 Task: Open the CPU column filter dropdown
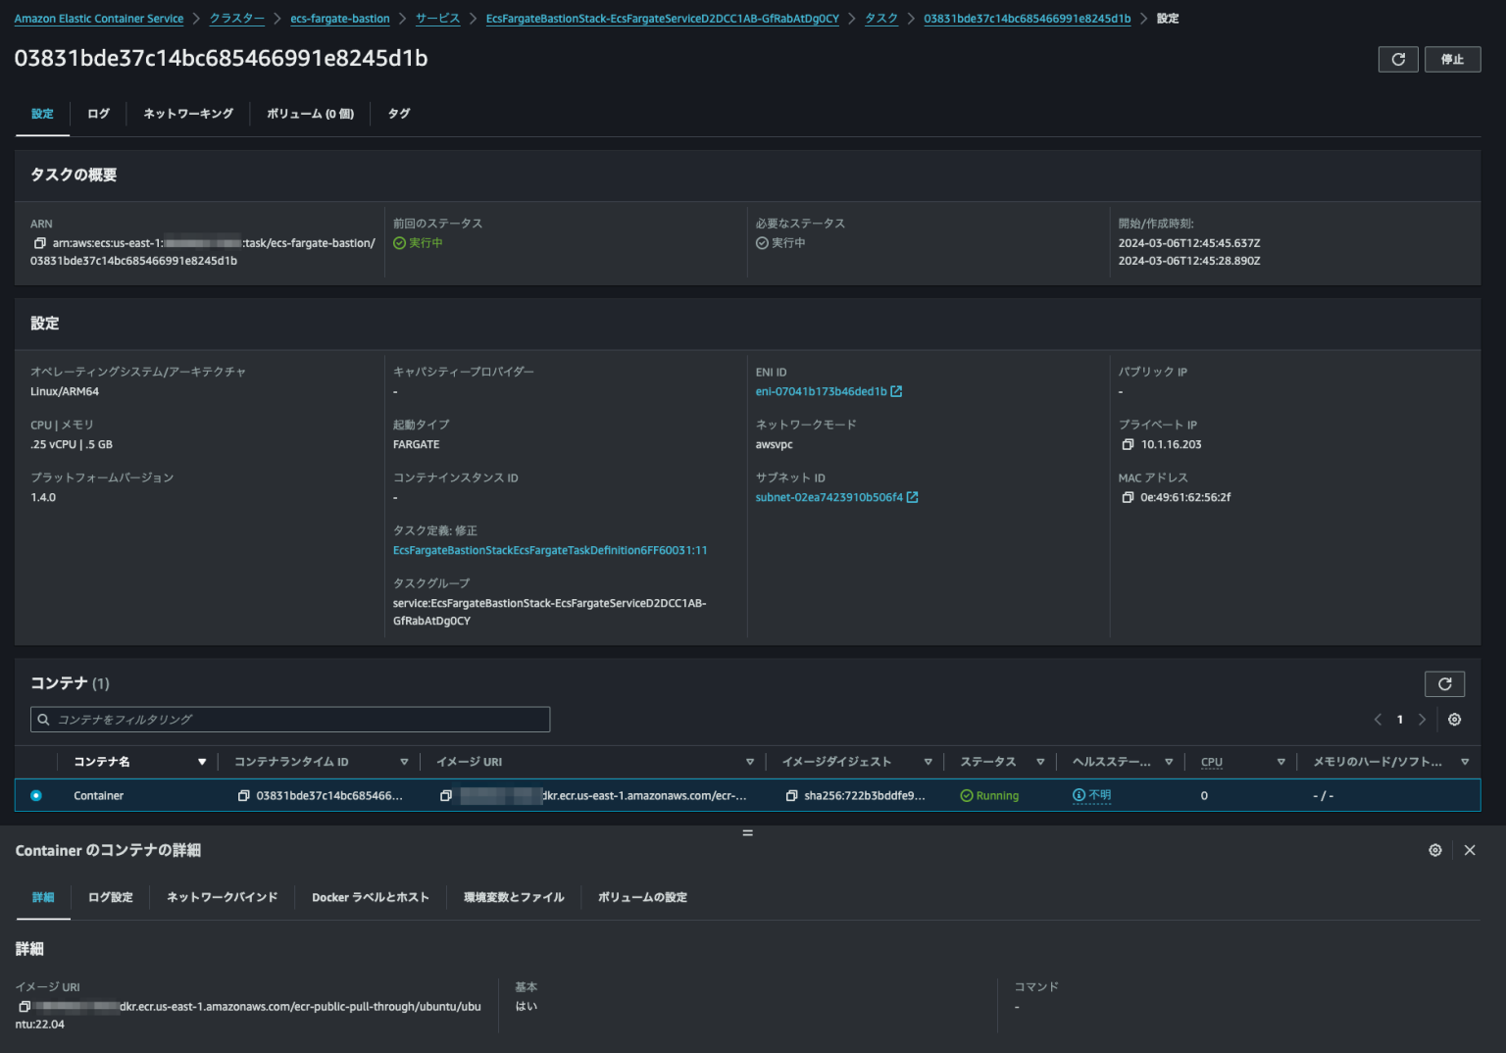1281,761
